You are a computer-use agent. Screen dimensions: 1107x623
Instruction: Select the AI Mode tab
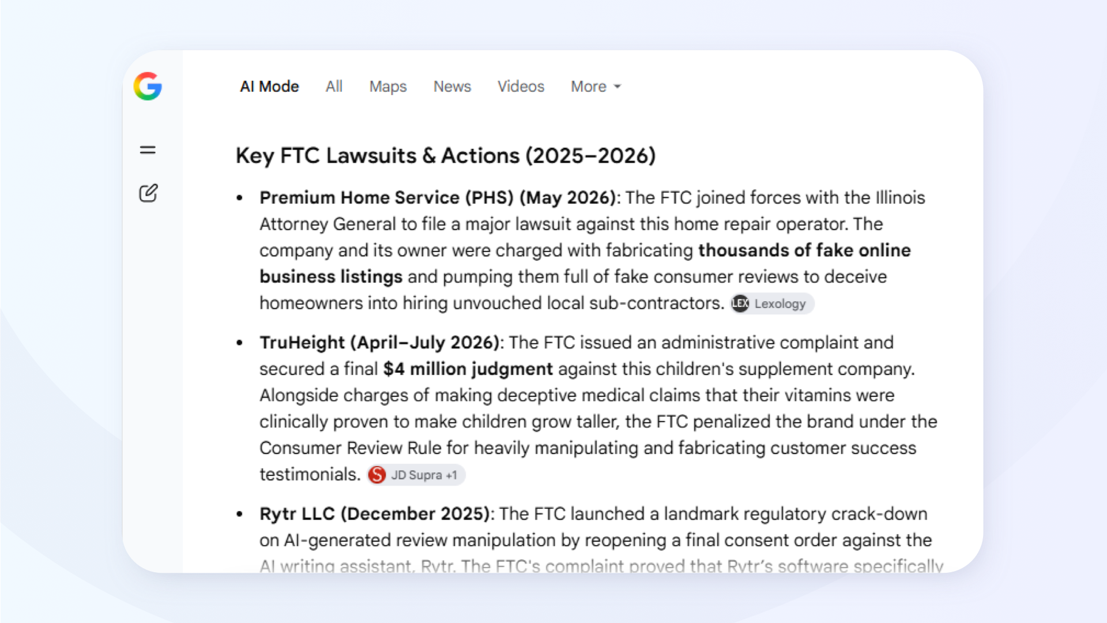pos(269,87)
